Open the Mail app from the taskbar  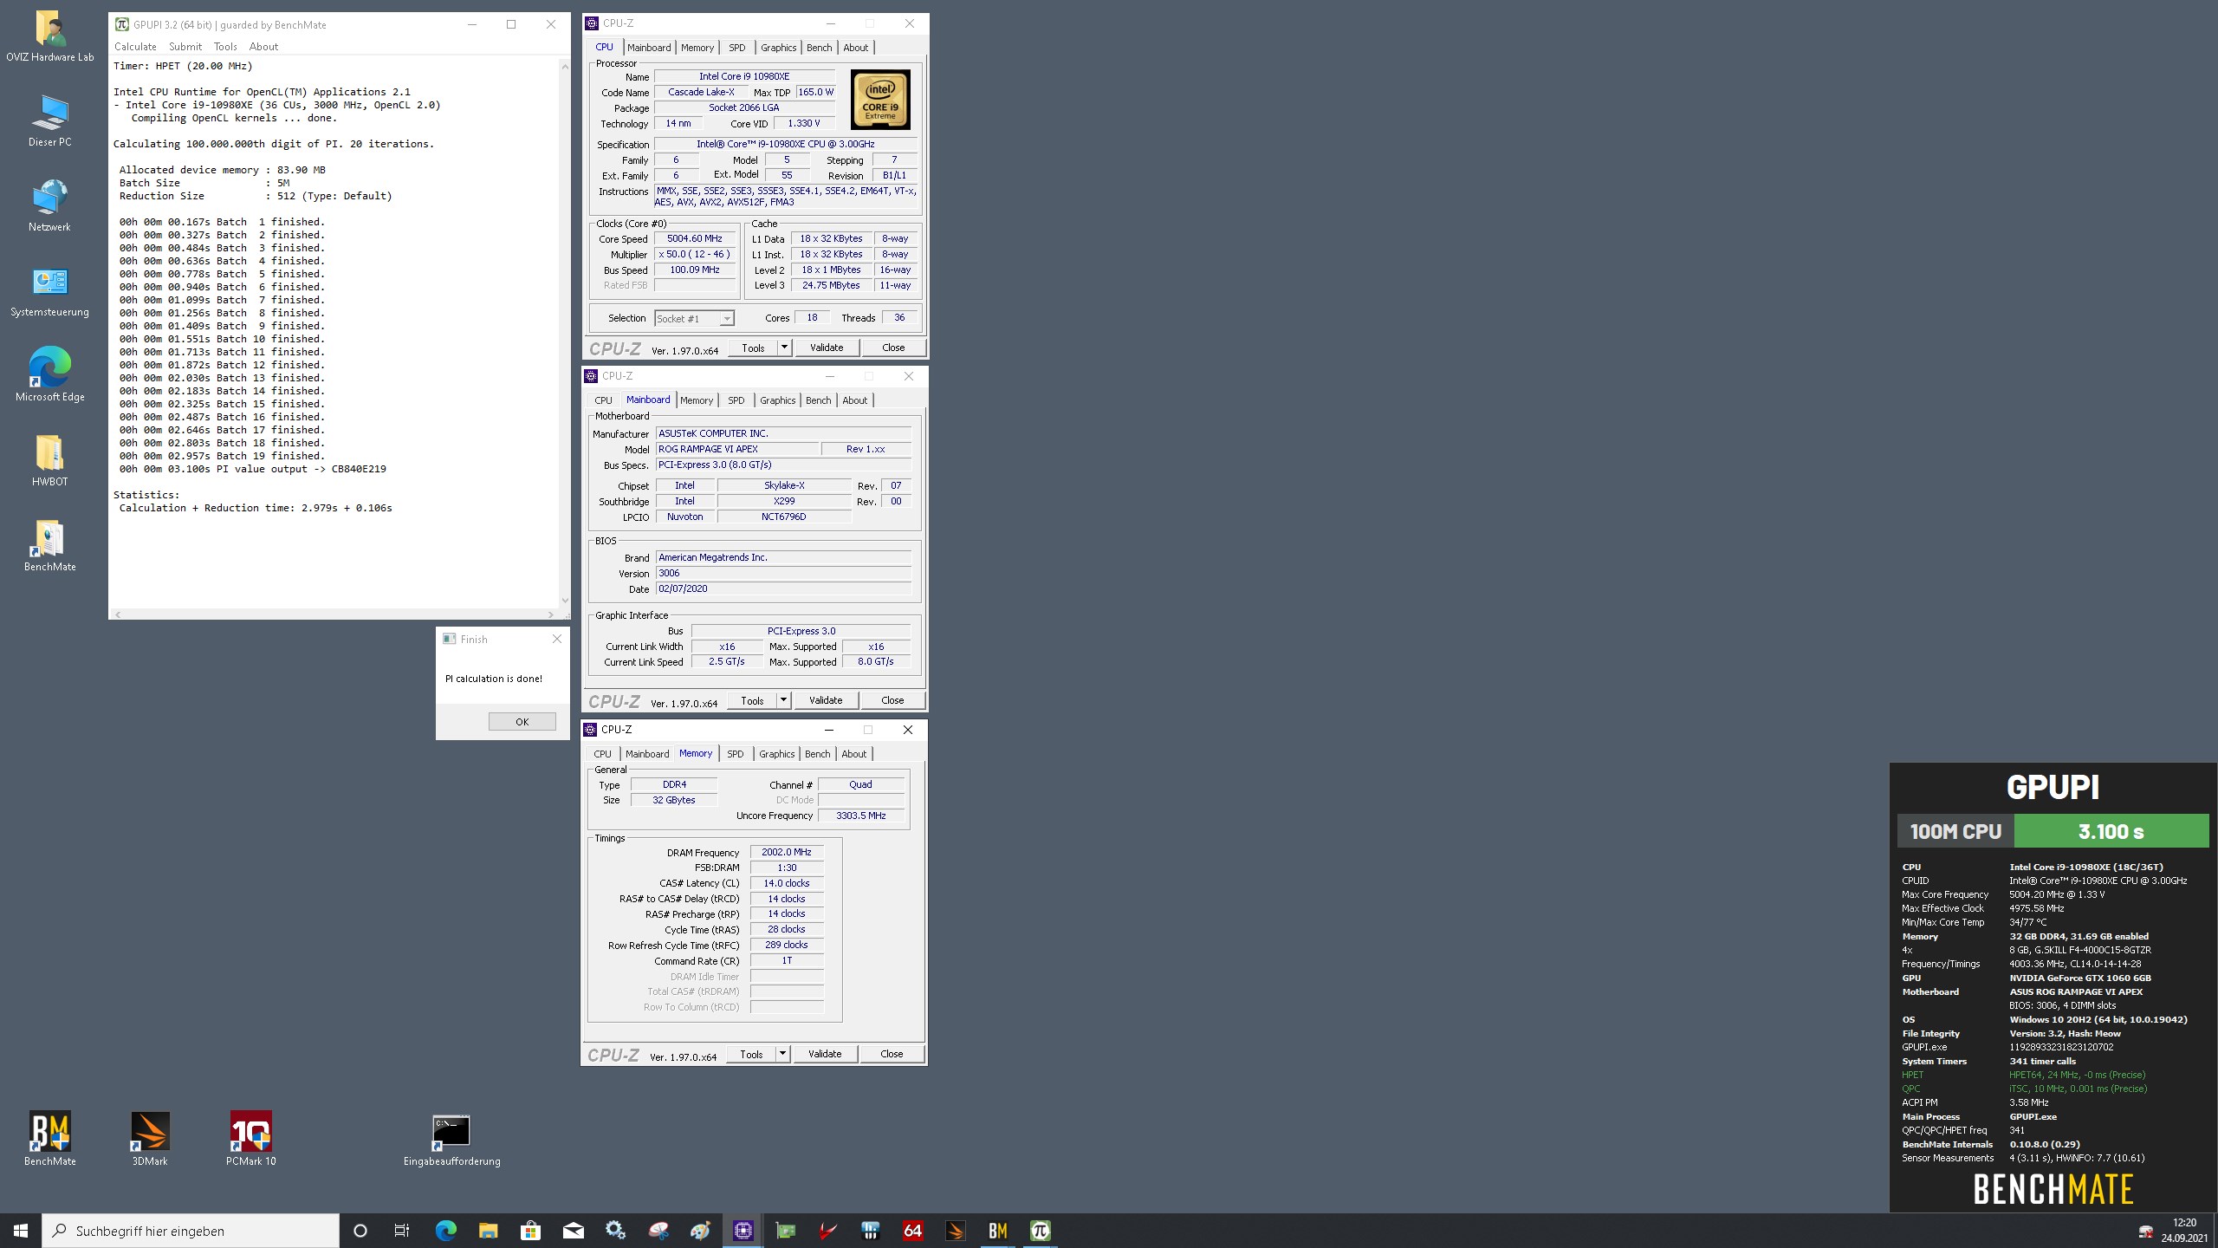tap(573, 1231)
